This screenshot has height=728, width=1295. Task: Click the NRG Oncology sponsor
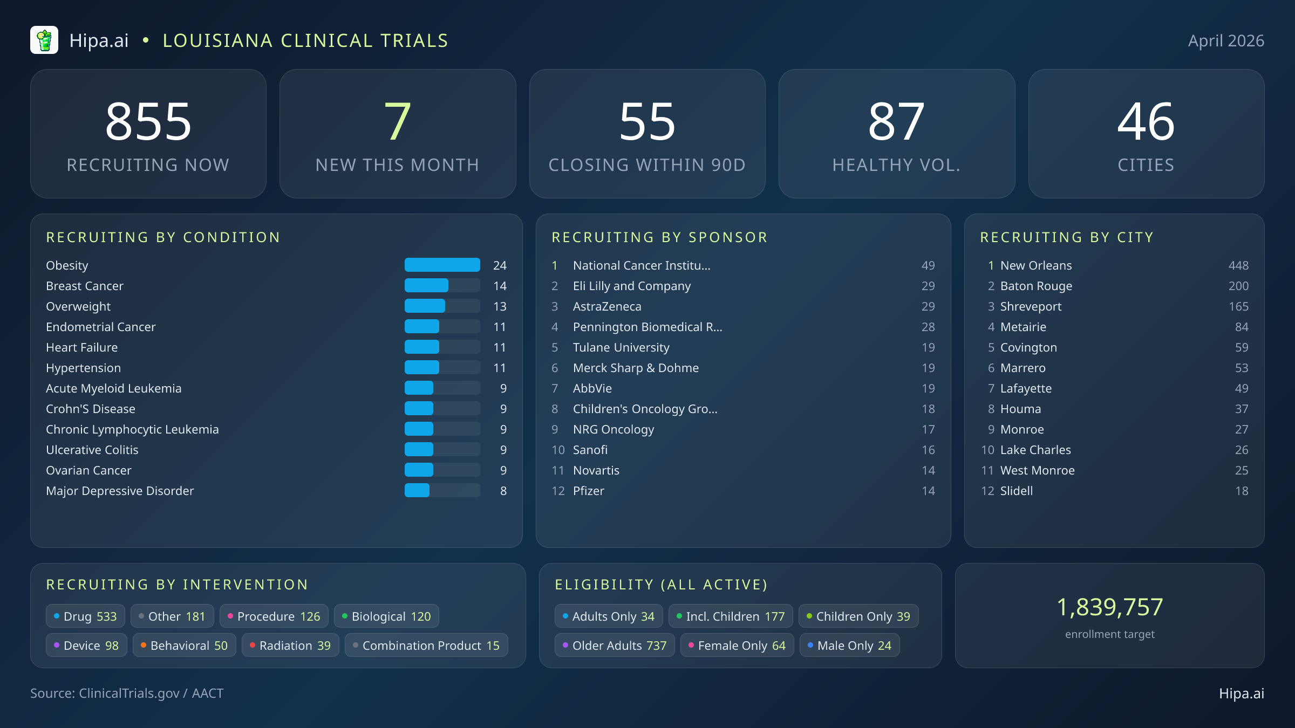coord(743,429)
